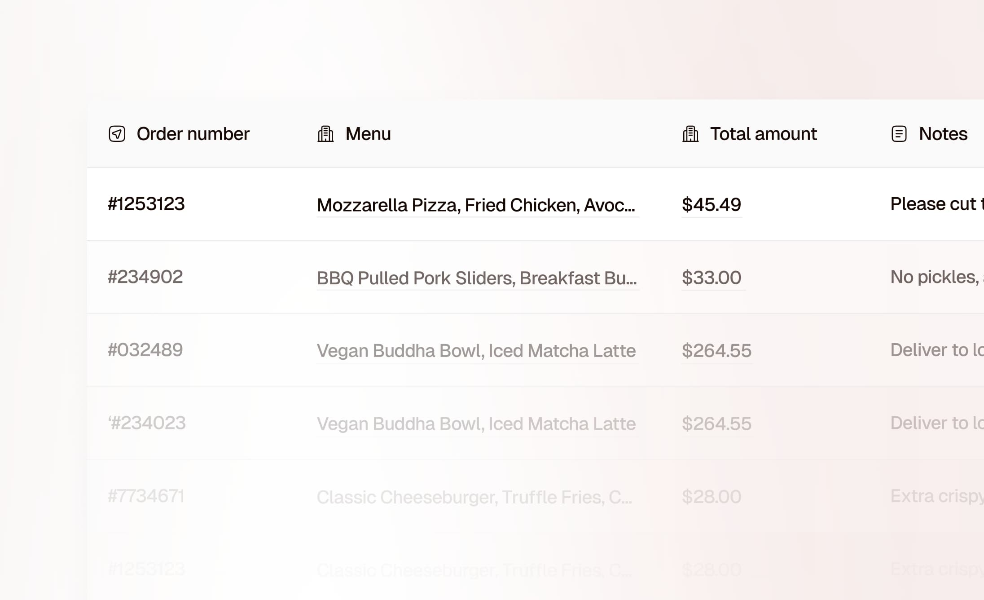Image resolution: width=984 pixels, height=600 pixels.
Task: Click the Notes column document icon
Action: 899,134
